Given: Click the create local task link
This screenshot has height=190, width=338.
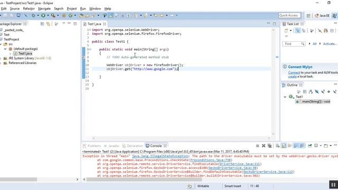Looking at the screenshot, I should pyautogui.click(x=292, y=77).
